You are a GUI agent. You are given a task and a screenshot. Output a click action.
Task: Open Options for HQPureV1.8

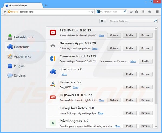coord(114,100)
